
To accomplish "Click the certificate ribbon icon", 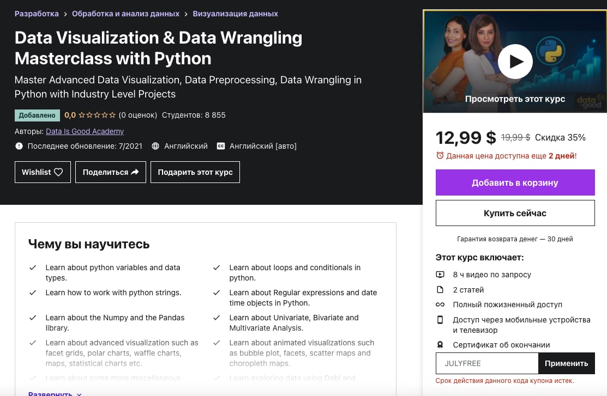I will pos(440,345).
